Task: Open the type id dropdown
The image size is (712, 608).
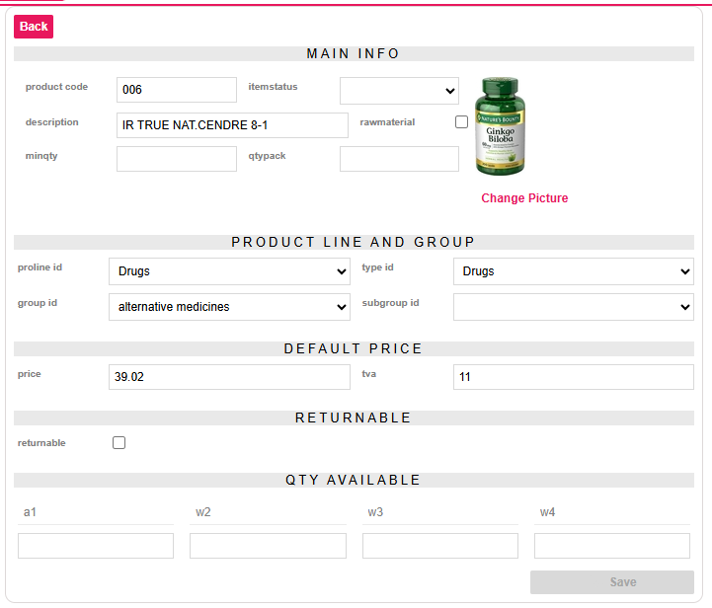Action: (573, 271)
